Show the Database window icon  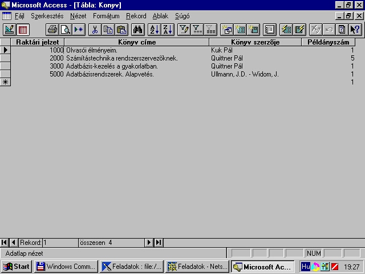coord(270,30)
